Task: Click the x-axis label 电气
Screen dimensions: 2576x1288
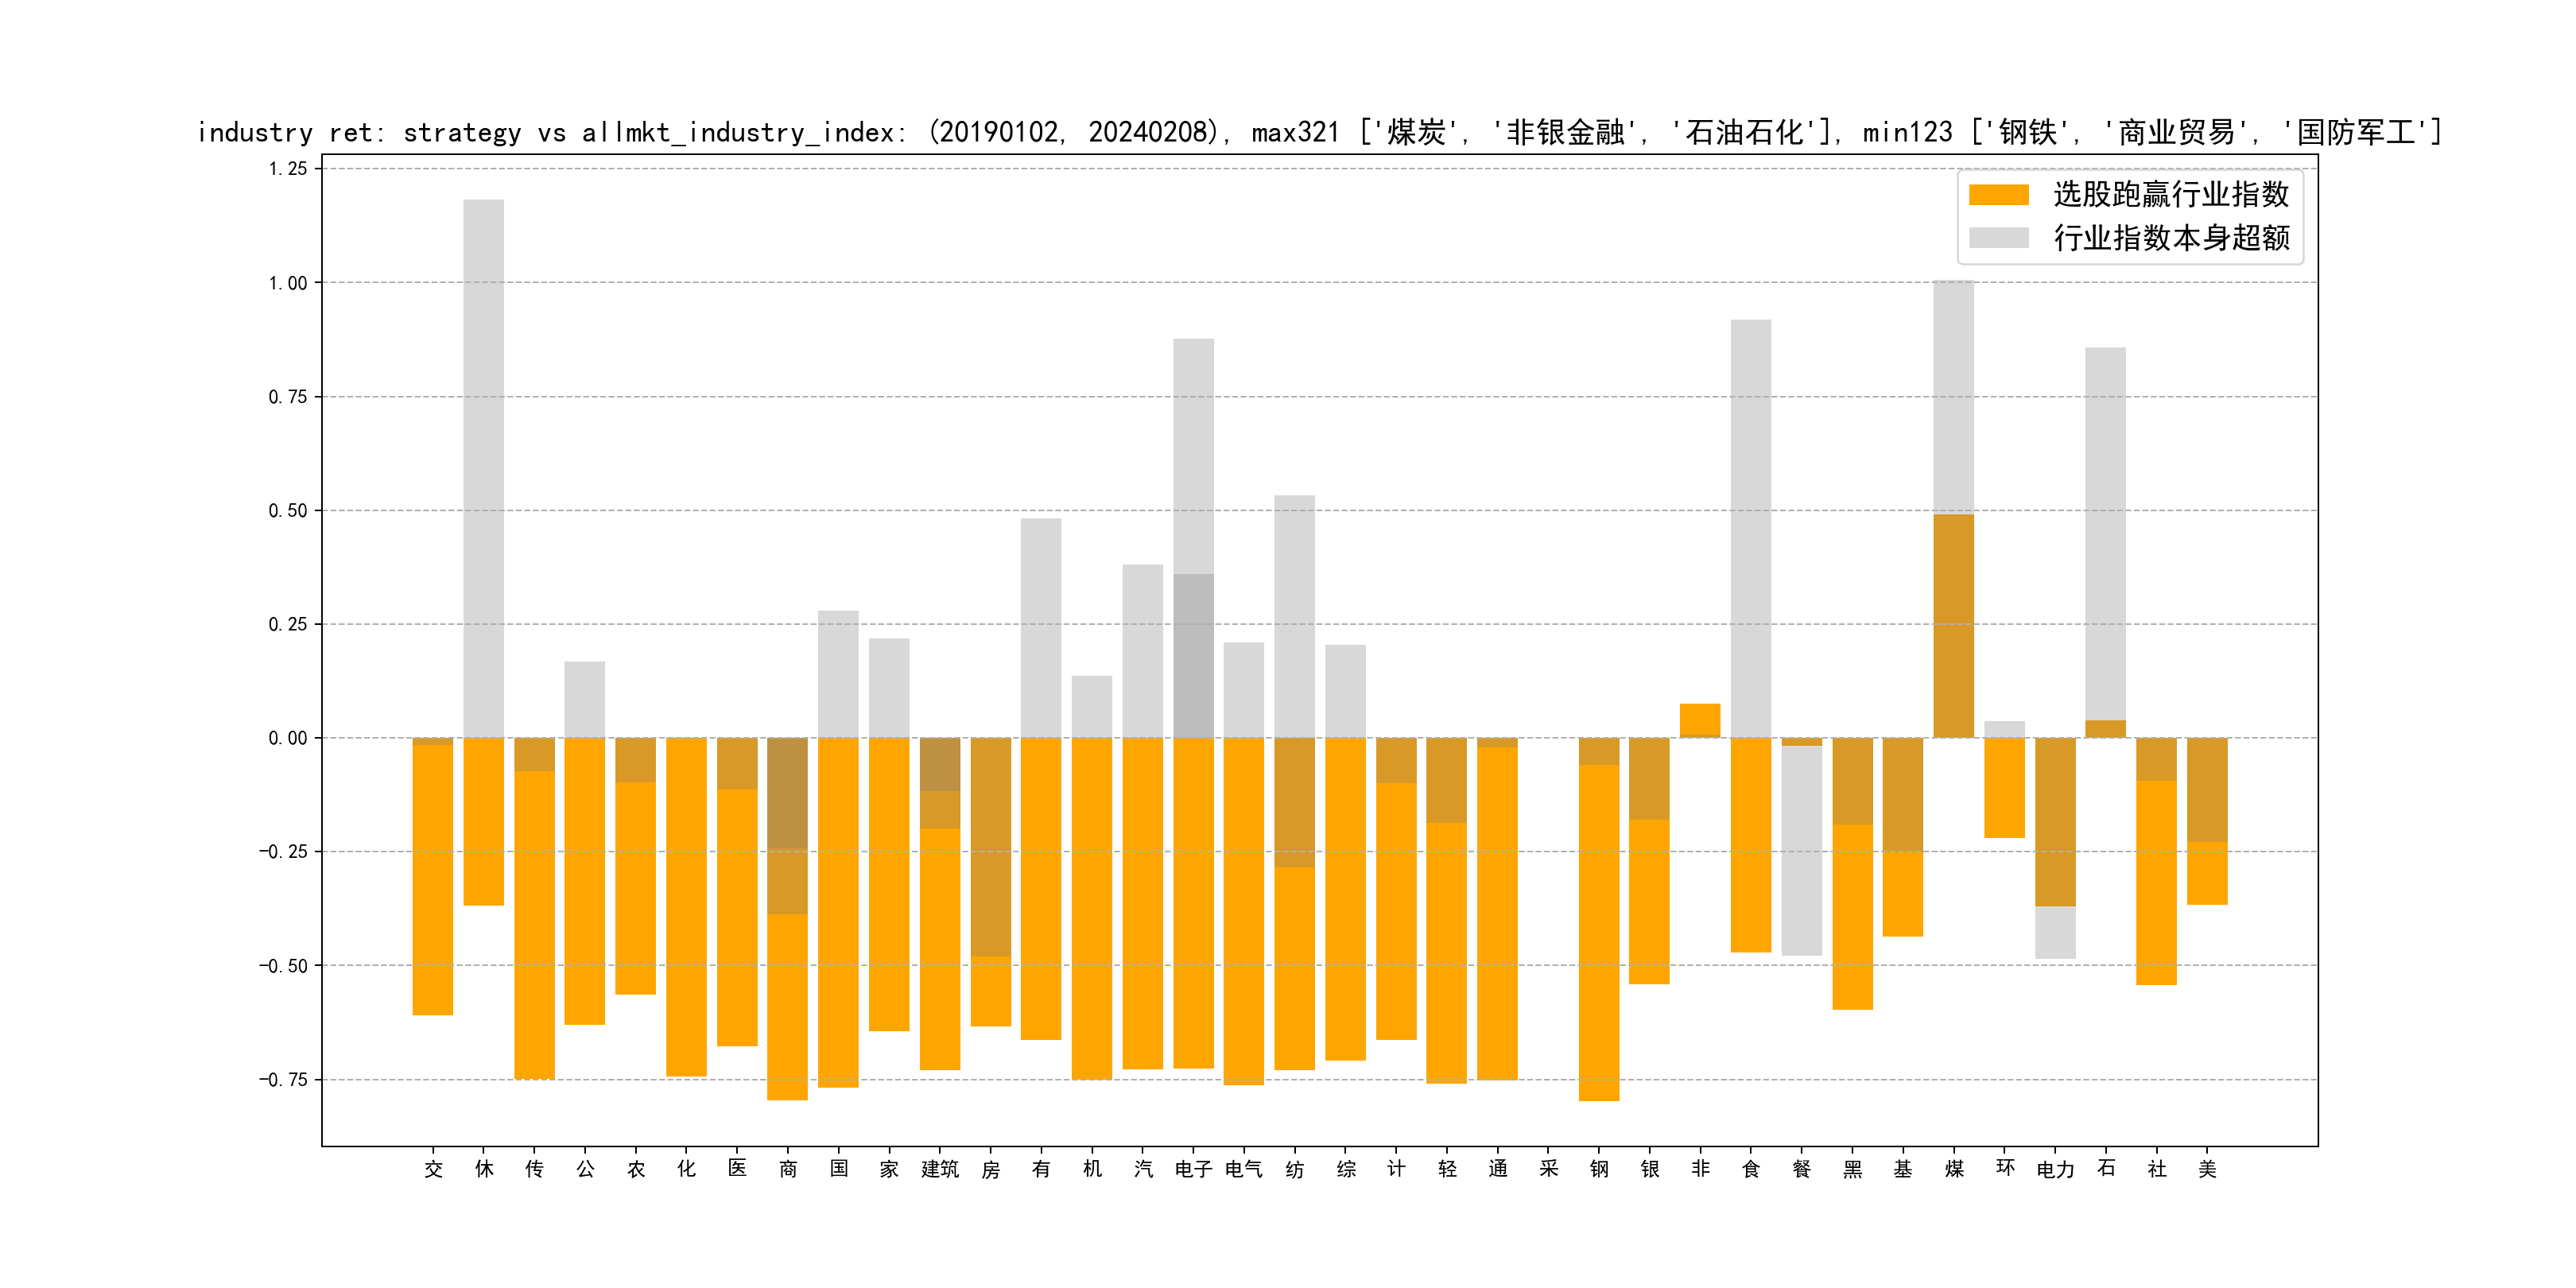Action: tap(1244, 1169)
